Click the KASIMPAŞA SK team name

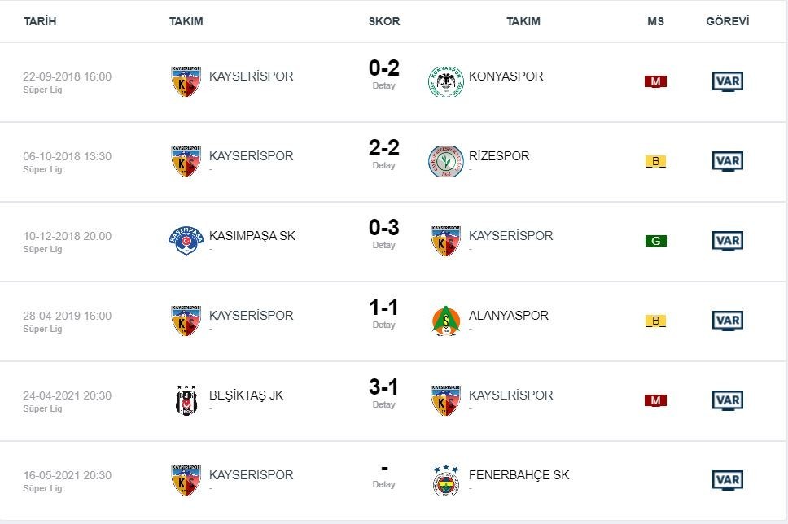click(252, 236)
